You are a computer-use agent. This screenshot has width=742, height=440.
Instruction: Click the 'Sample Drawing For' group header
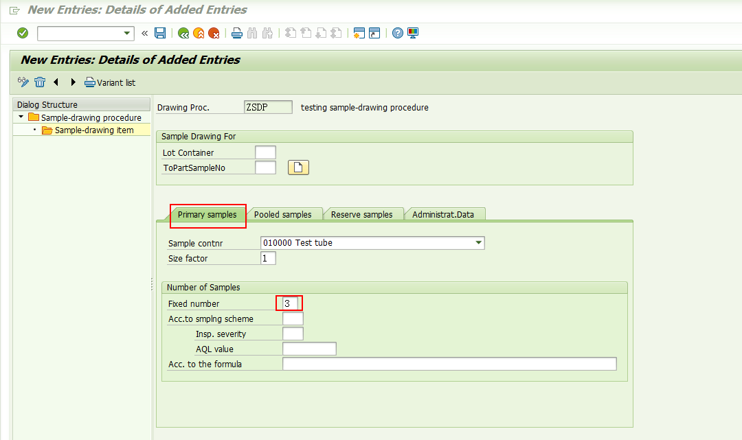394,137
